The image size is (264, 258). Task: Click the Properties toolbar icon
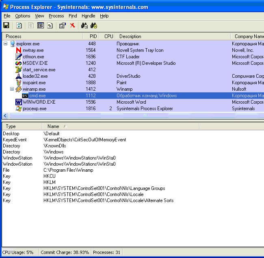[x=62, y=26]
